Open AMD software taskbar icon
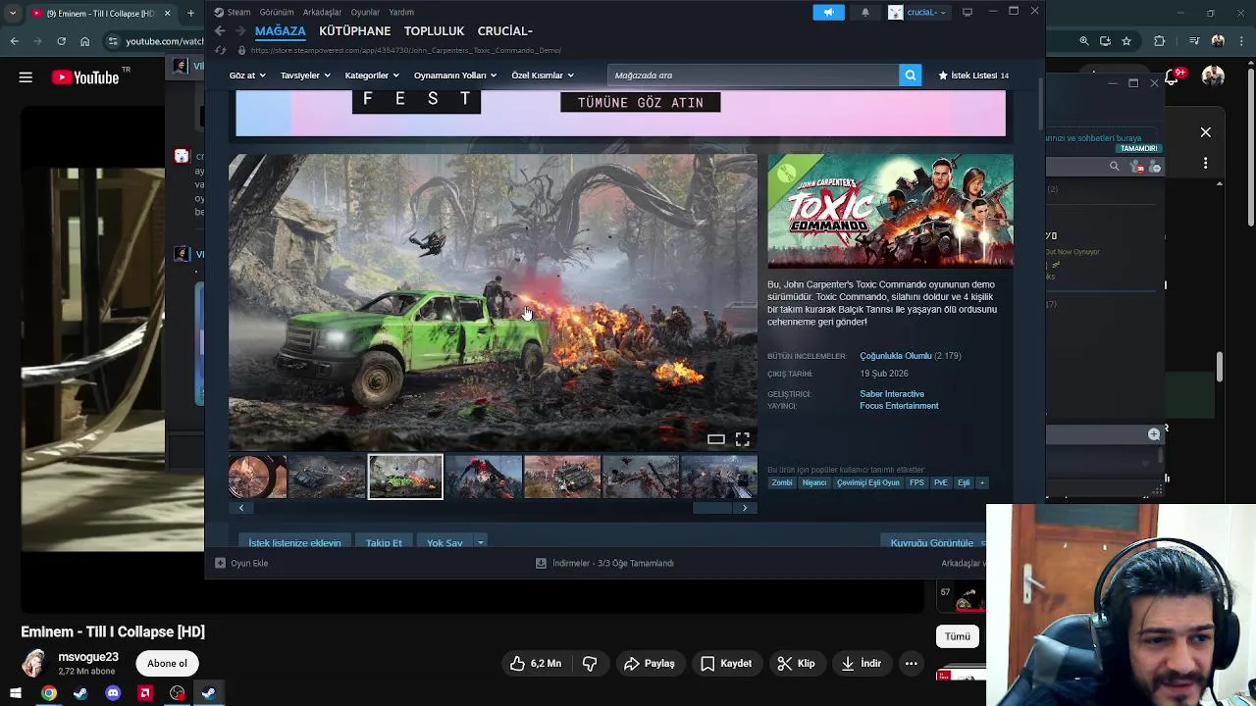The height and width of the screenshot is (706, 1256). [x=145, y=693]
